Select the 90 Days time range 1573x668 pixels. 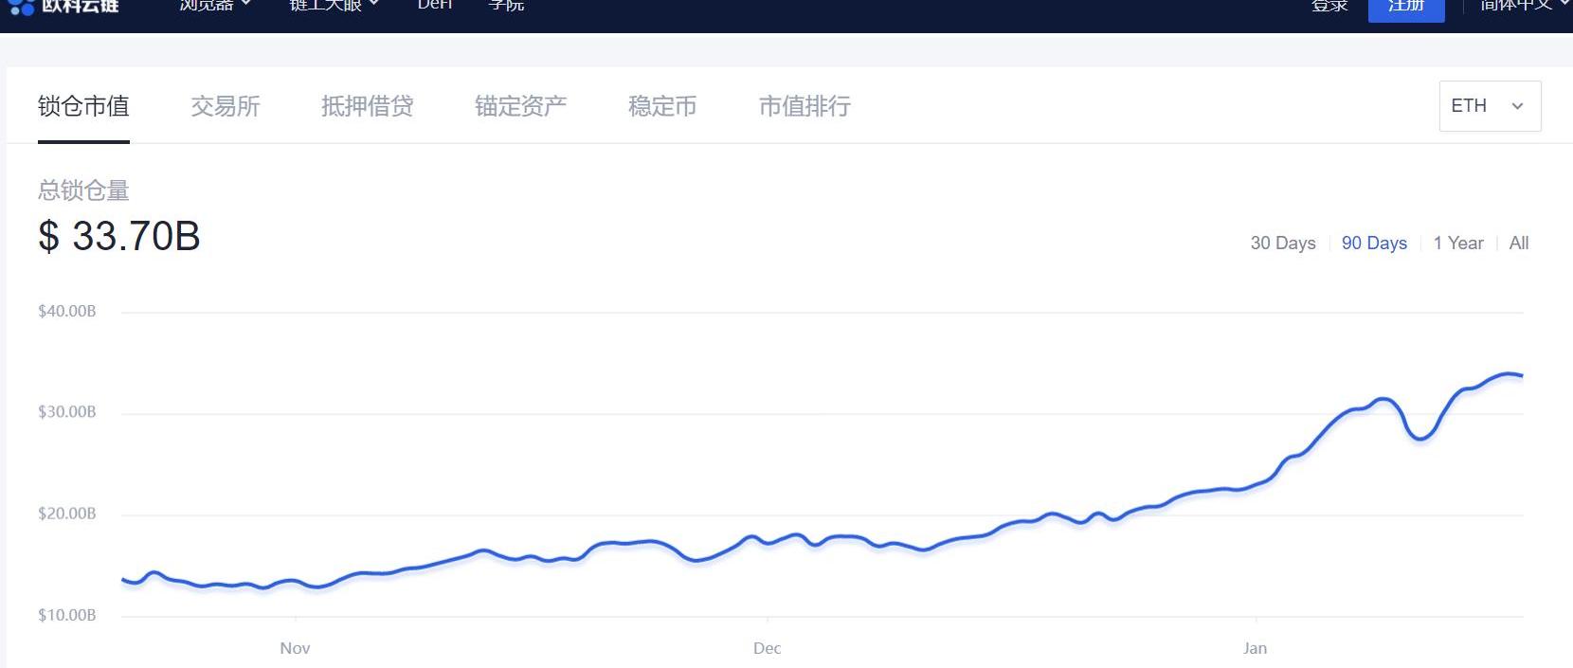[1374, 244]
